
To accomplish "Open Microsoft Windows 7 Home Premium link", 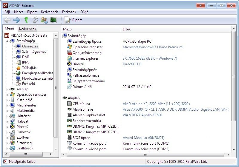I will click(x=153, y=47).
